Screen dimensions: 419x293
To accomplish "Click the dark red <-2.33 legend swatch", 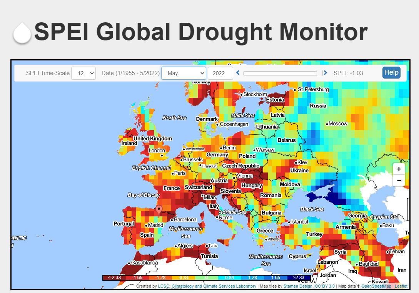I will pyautogui.click(x=114, y=278).
